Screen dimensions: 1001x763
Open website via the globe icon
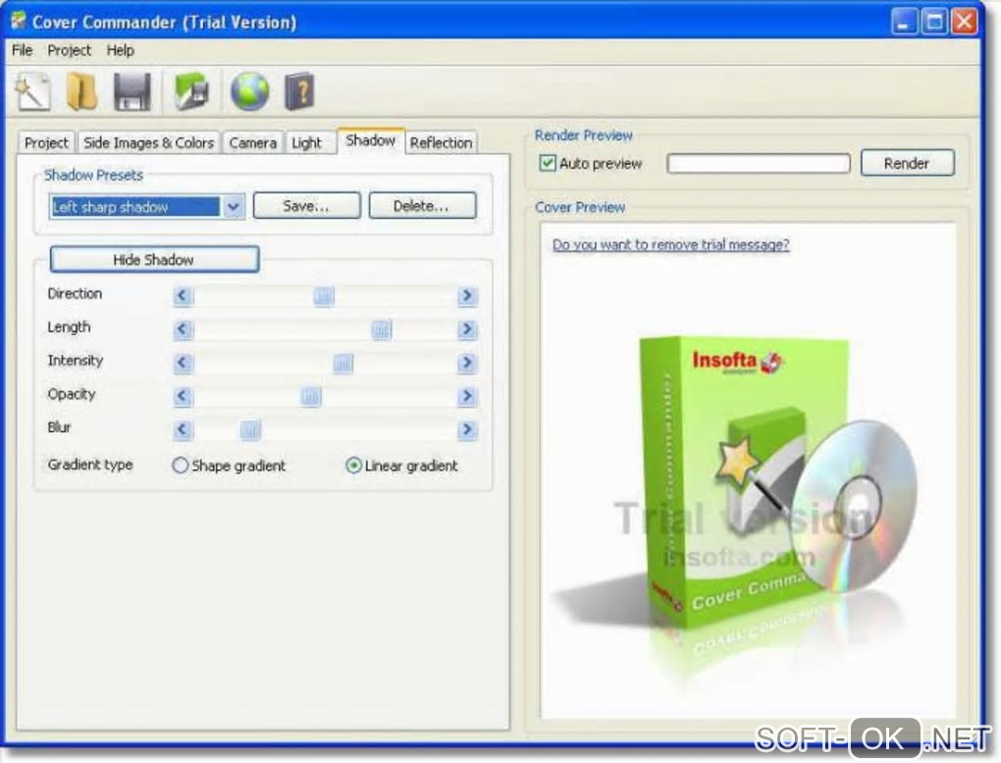pos(249,91)
